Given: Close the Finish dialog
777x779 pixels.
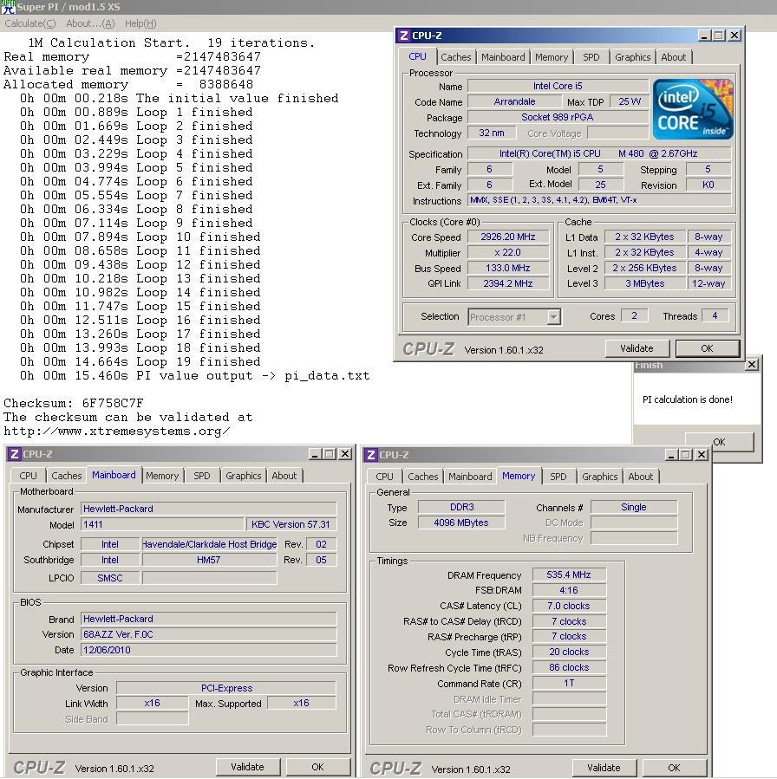Looking at the screenshot, I should click(752, 365).
